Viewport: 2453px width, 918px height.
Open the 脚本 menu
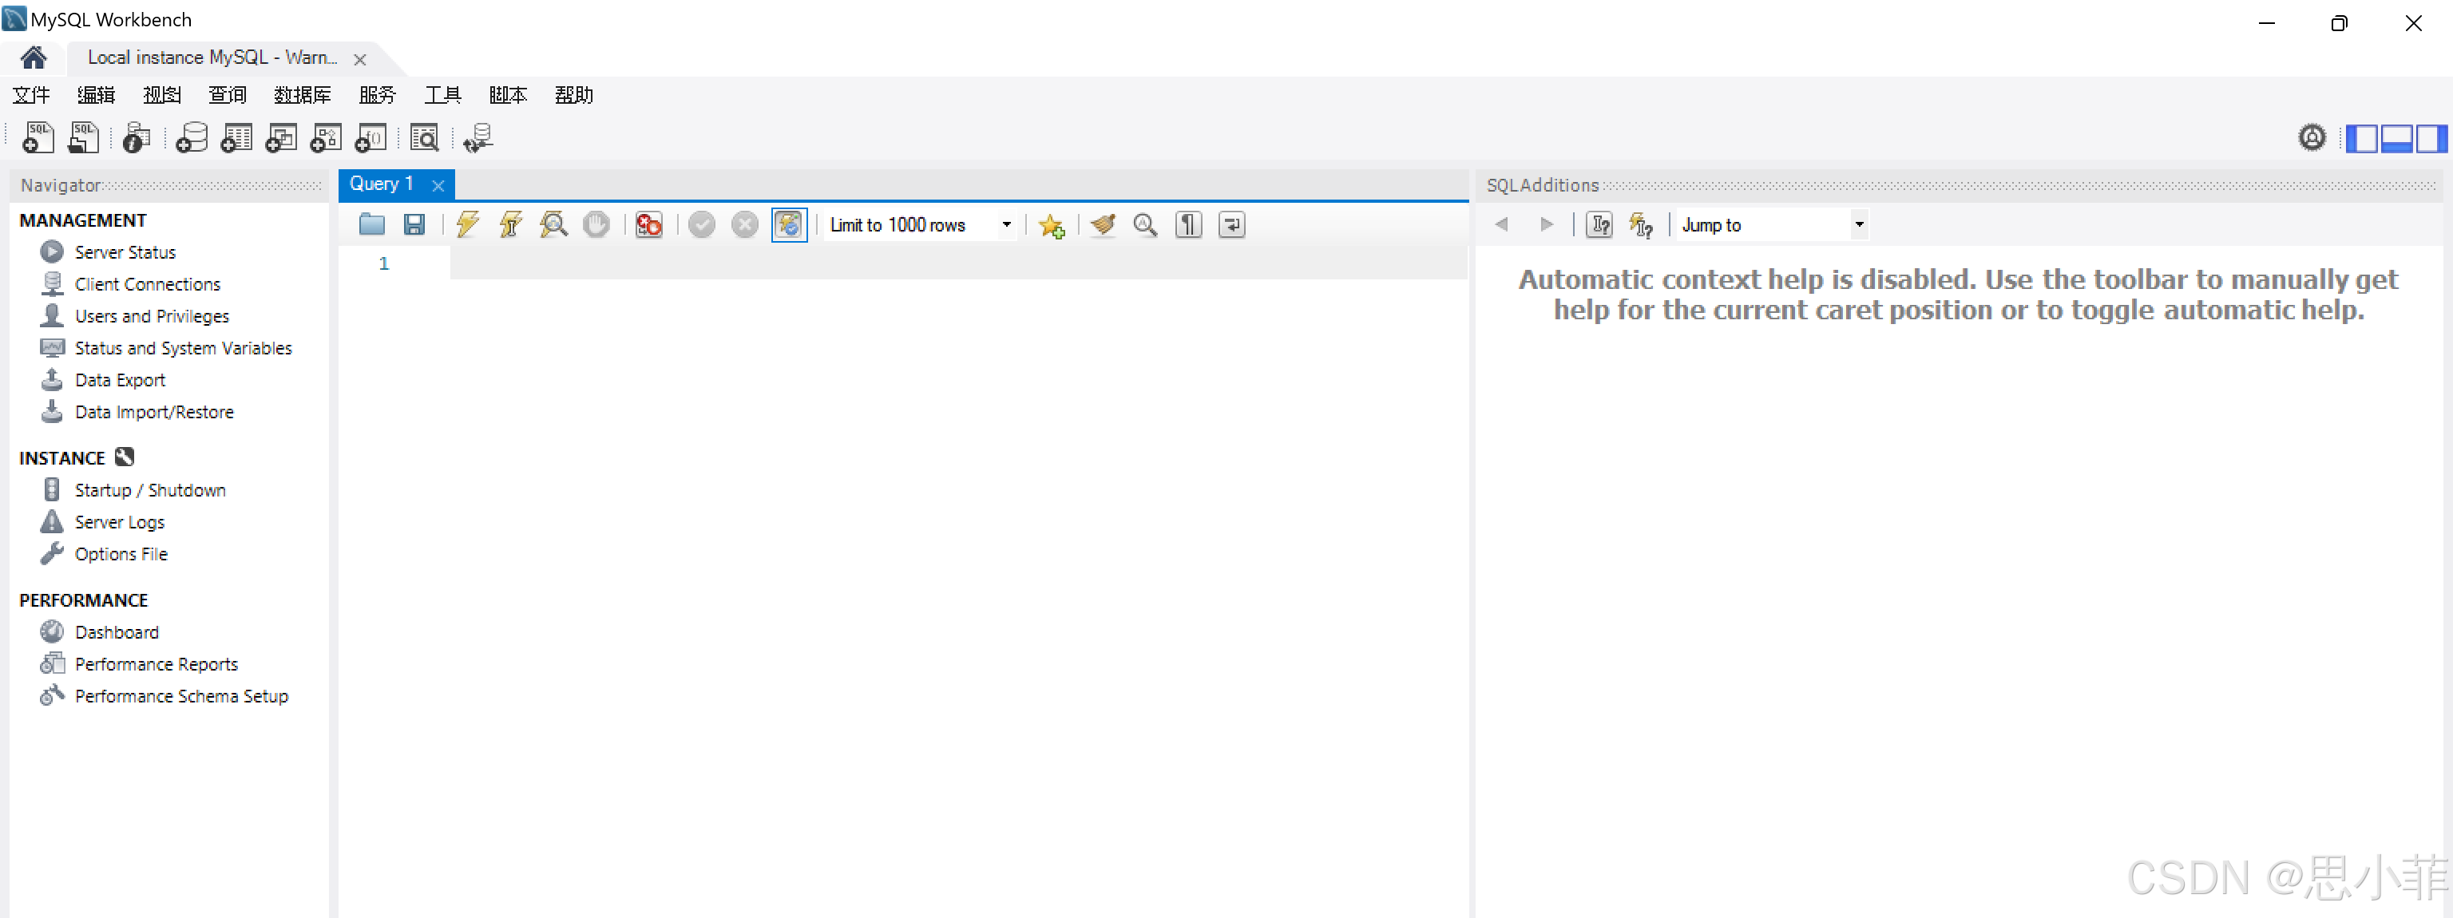click(x=509, y=95)
